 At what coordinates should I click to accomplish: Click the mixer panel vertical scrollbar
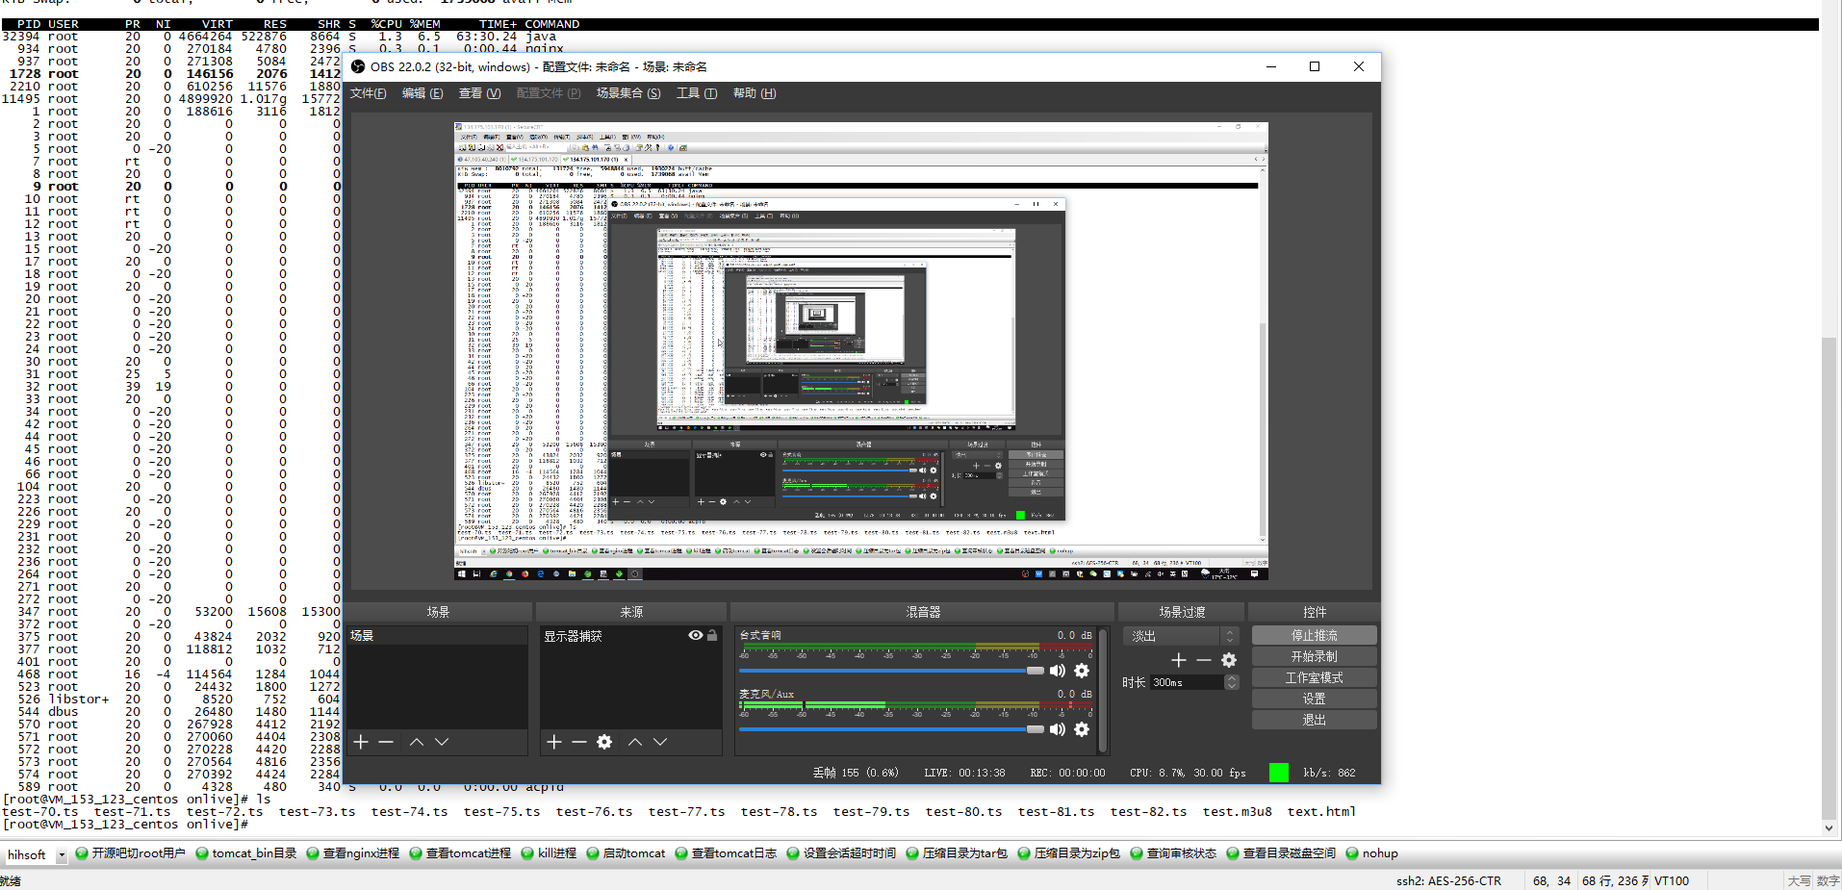click(1103, 689)
